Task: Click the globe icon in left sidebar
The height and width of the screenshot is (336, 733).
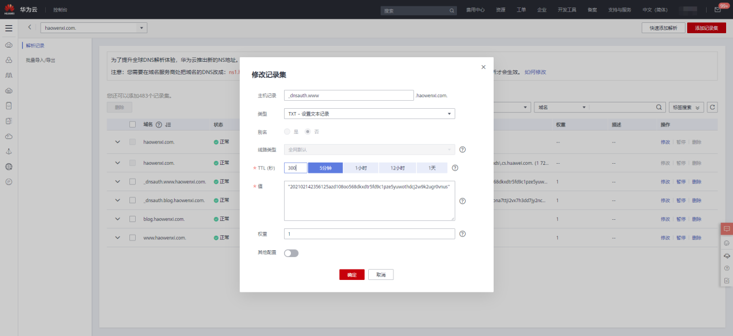Action: coord(9,167)
